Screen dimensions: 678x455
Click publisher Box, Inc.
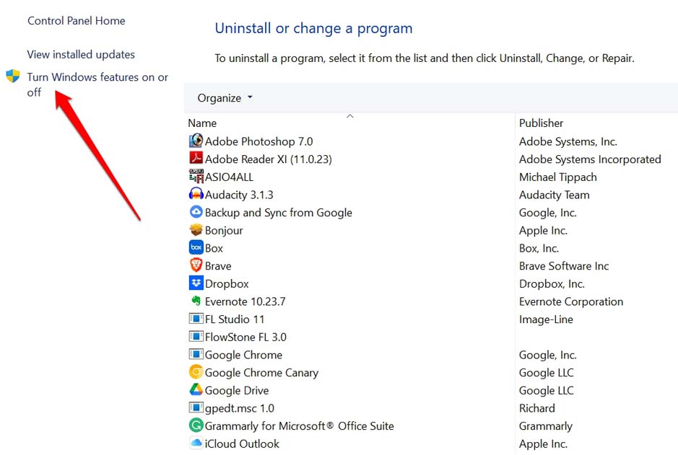click(539, 248)
